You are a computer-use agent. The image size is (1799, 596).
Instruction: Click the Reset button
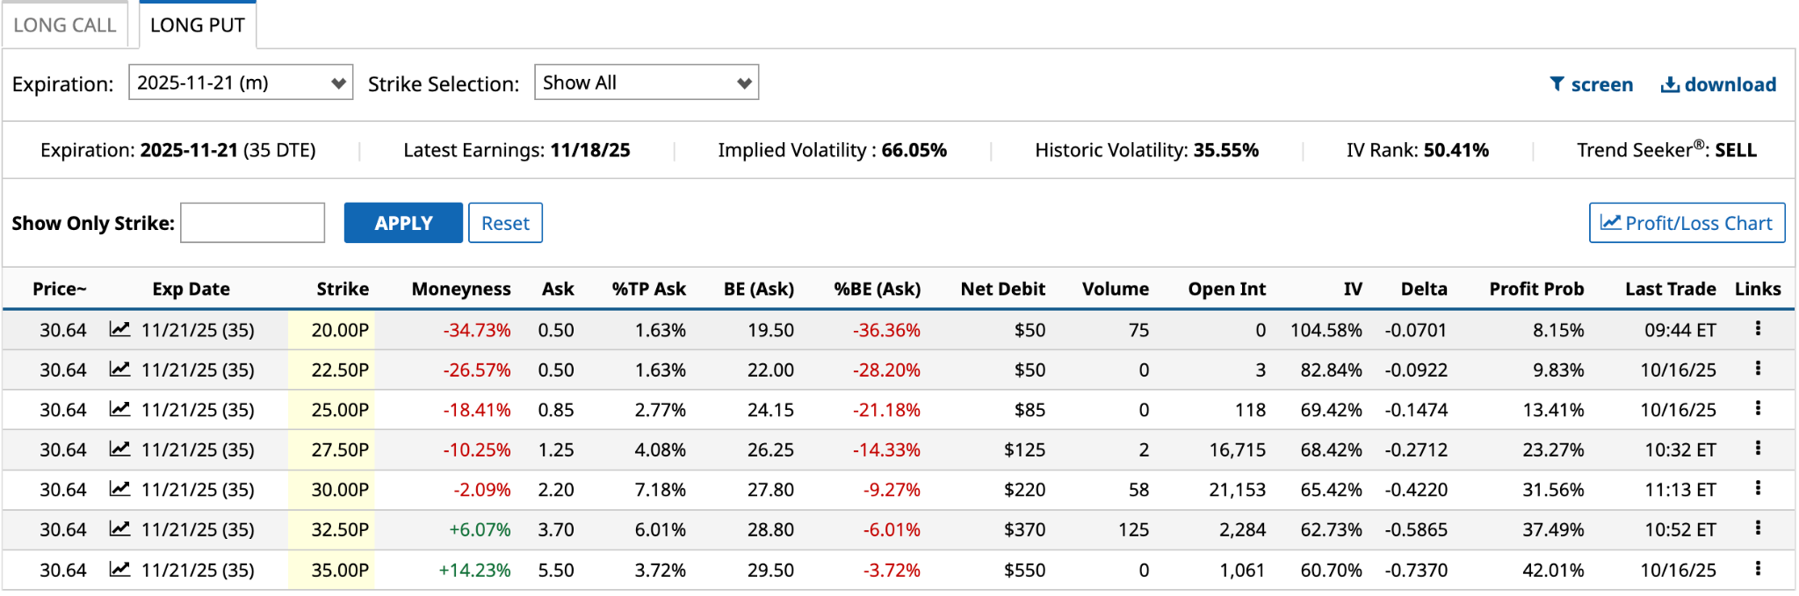pos(505,223)
